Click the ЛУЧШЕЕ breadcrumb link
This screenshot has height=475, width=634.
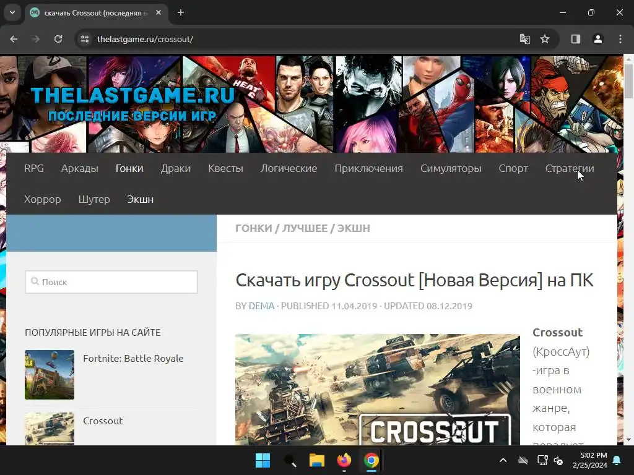pyautogui.click(x=305, y=228)
